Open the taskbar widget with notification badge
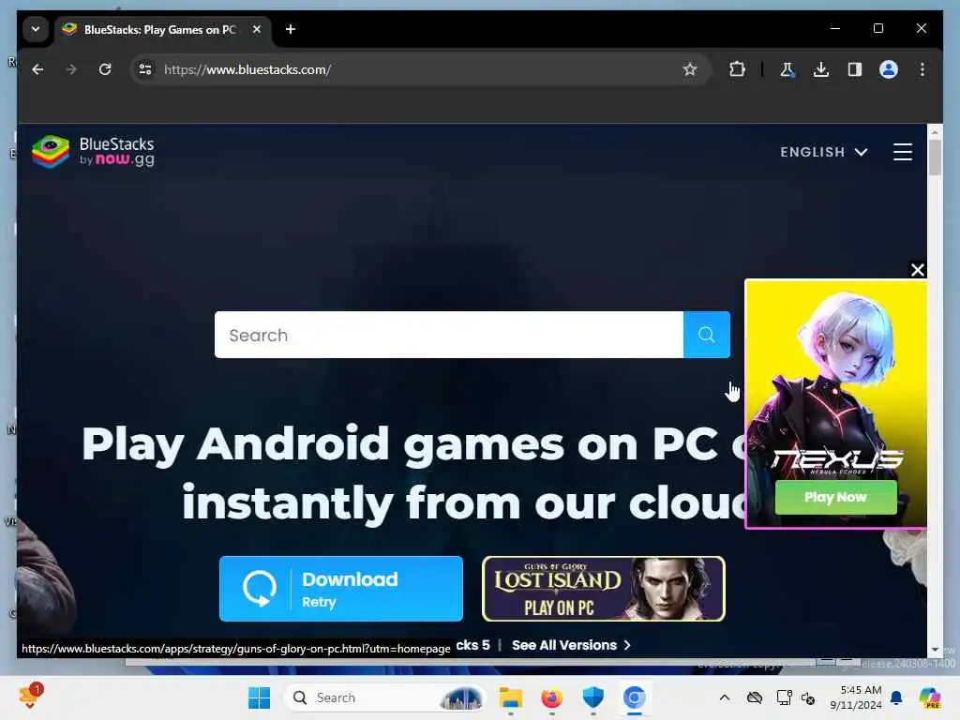This screenshot has width=960, height=720. point(30,697)
